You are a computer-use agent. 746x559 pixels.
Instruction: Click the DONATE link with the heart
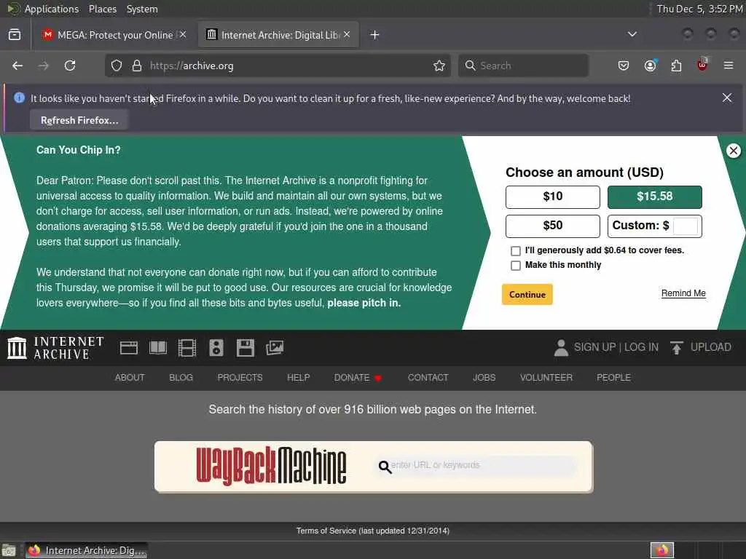(358, 378)
